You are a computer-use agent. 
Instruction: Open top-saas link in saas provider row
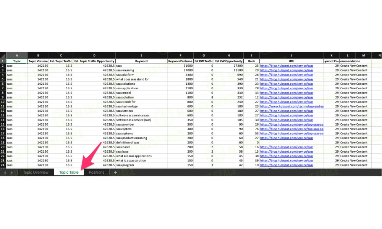291,124
